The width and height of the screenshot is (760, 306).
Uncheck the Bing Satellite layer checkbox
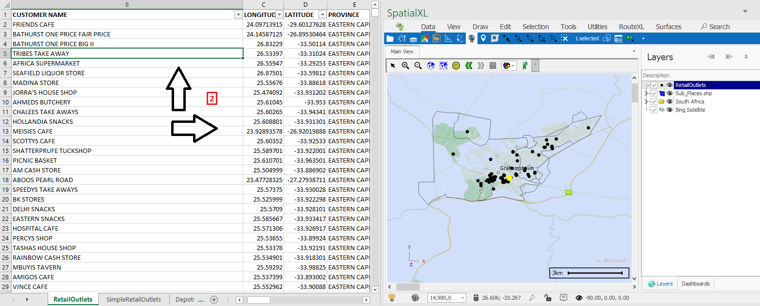coord(654,110)
